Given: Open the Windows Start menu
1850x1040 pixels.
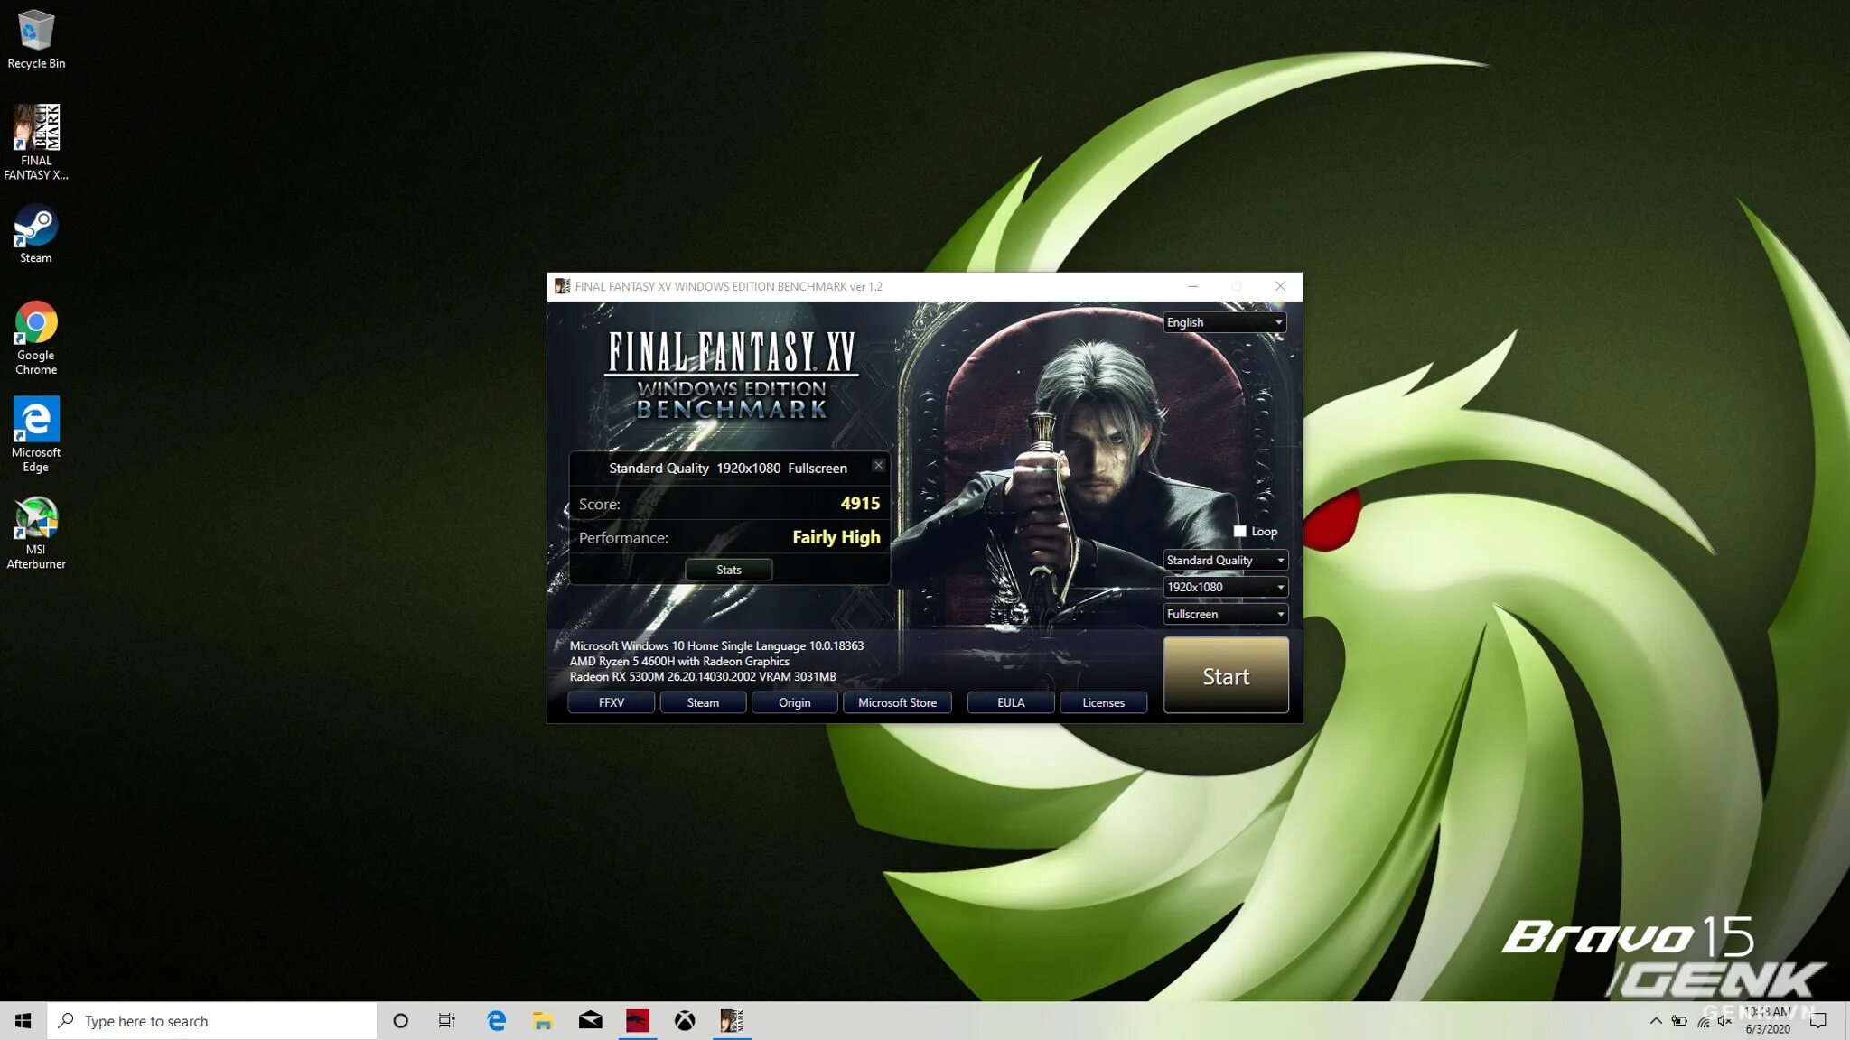Looking at the screenshot, I should 23,1021.
